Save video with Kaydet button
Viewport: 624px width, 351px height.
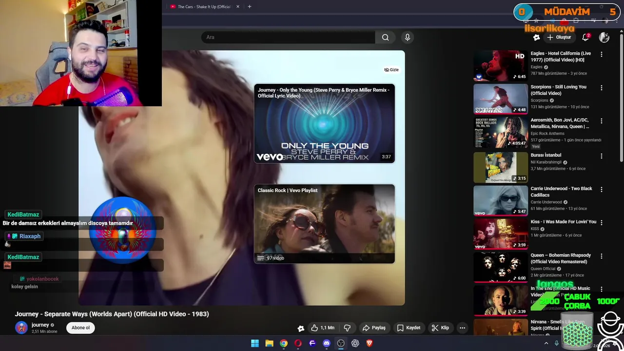[409, 328]
